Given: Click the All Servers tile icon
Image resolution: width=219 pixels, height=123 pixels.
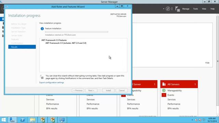Looking at the screenshot, I should click(x=164, y=84).
